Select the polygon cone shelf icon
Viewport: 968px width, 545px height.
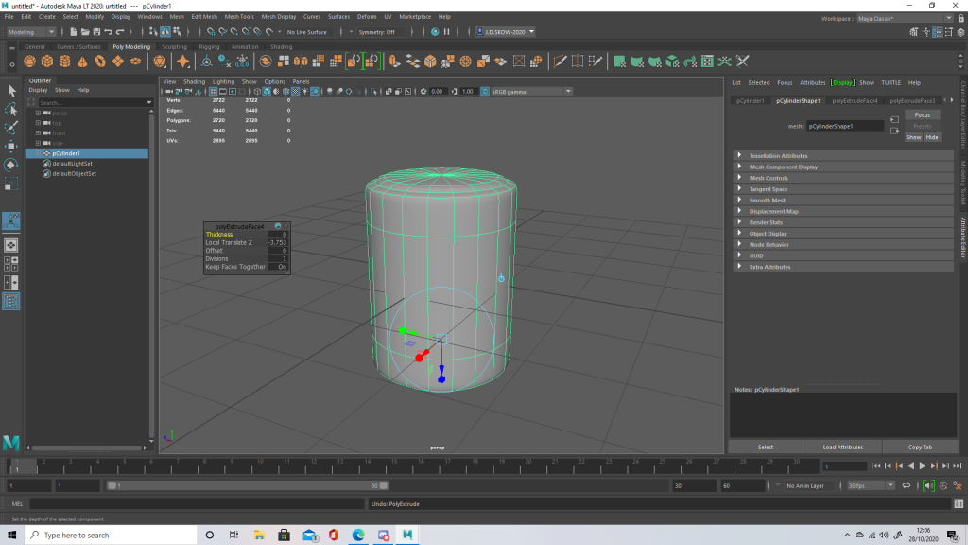pos(82,62)
